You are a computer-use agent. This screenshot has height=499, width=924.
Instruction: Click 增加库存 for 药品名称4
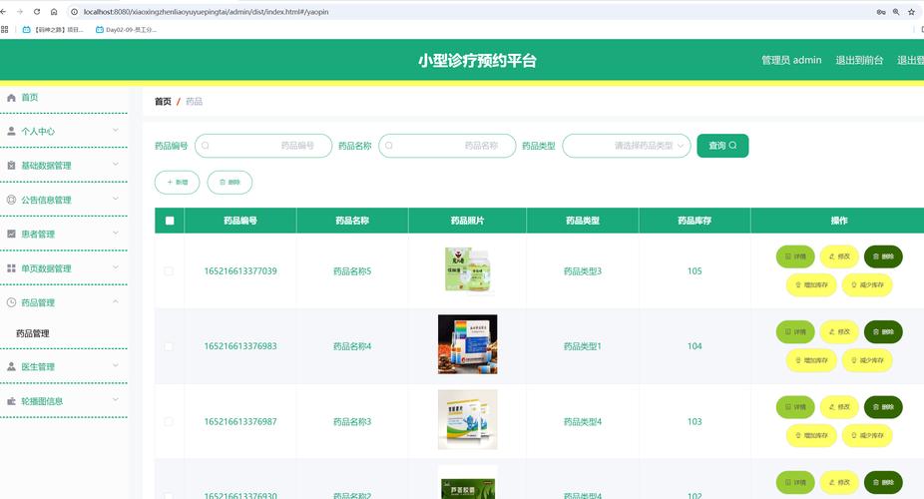811,360
